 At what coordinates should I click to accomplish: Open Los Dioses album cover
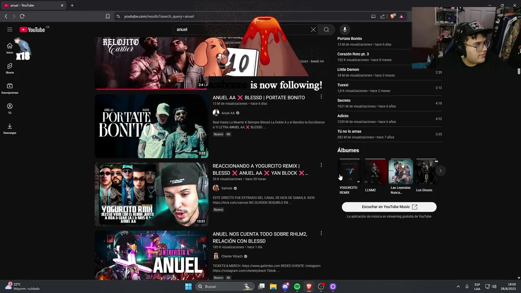(x=426, y=171)
